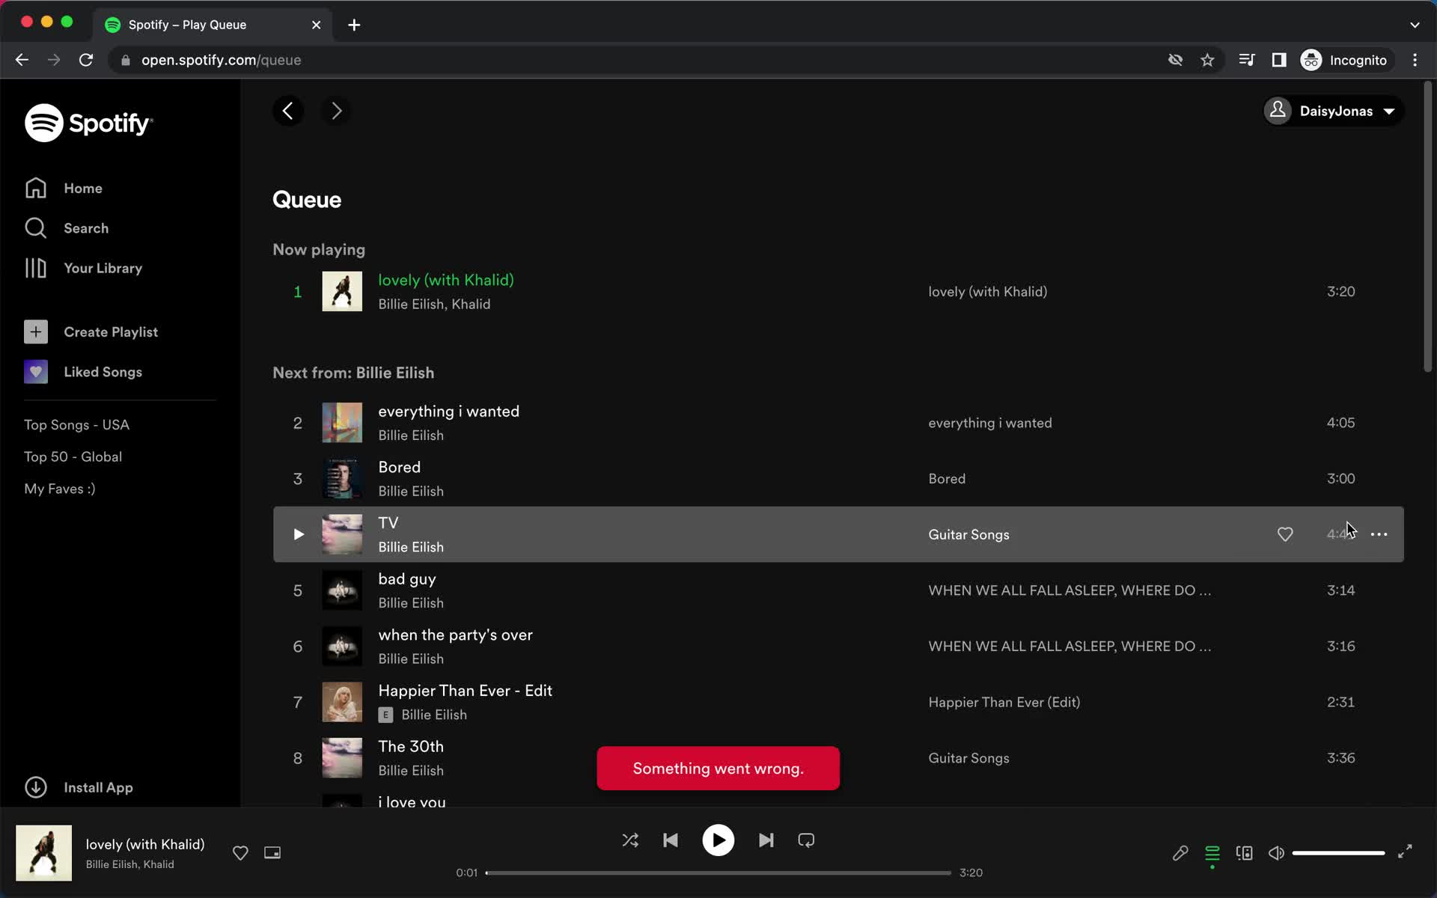Screen dimensions: 1437x898
Task: Click the skip to previous track icon
Action: click(x=671, y=840)
